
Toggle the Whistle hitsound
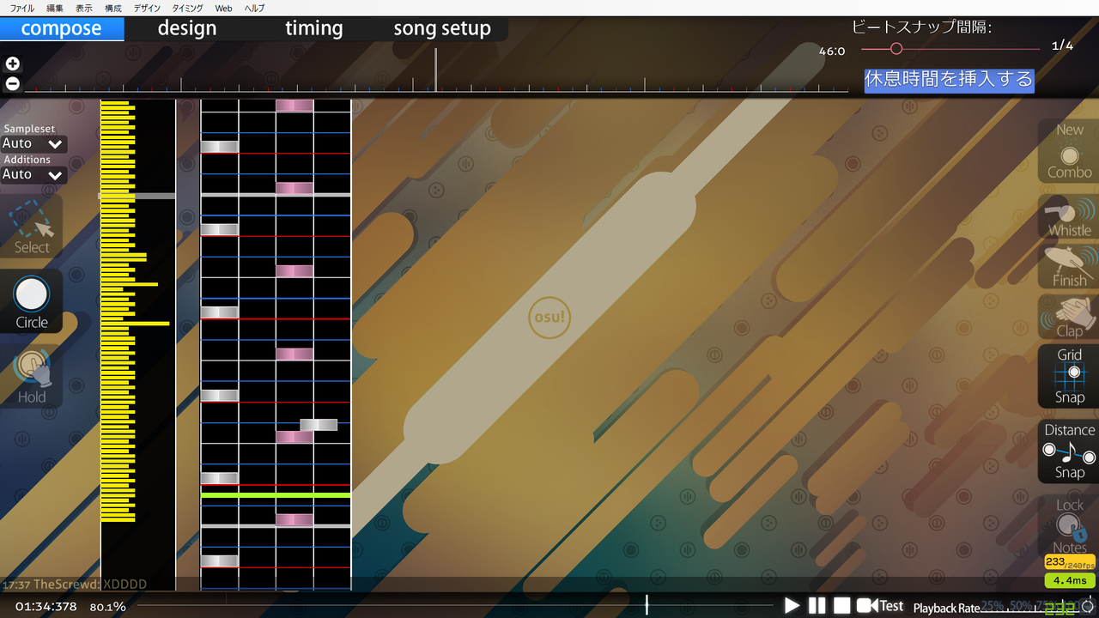[x=1069, y=216]
